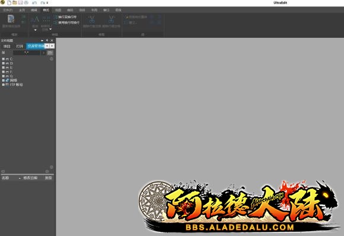The image size is (344, 236).
Task: Click the second scissors icon in the ribbon
Action: tap(112, 19)
